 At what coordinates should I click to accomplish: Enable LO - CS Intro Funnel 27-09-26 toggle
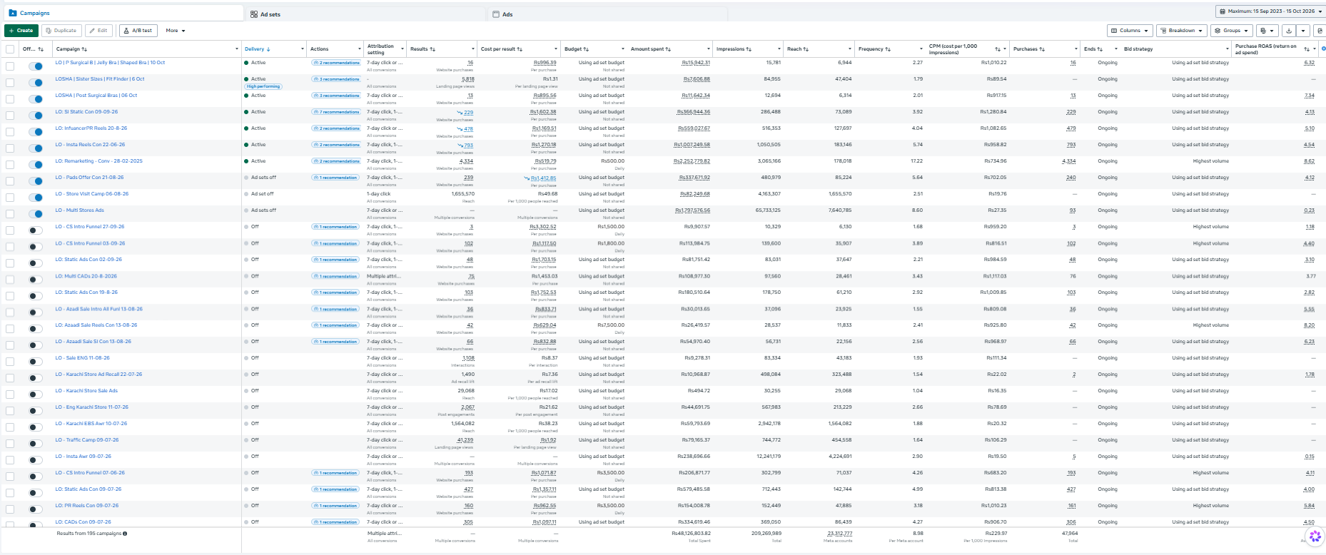(x=35, y=230)
